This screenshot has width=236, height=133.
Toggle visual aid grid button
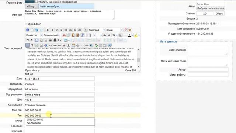click(28, 45)
